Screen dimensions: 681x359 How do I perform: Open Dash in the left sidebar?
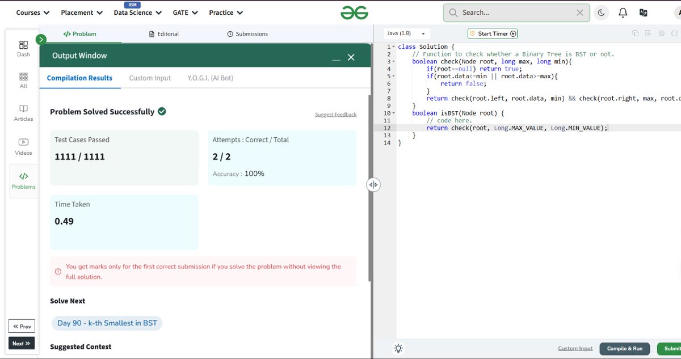(23, 48)
